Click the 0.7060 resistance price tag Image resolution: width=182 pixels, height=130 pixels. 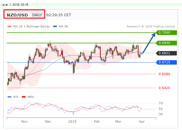pos(166,32)
